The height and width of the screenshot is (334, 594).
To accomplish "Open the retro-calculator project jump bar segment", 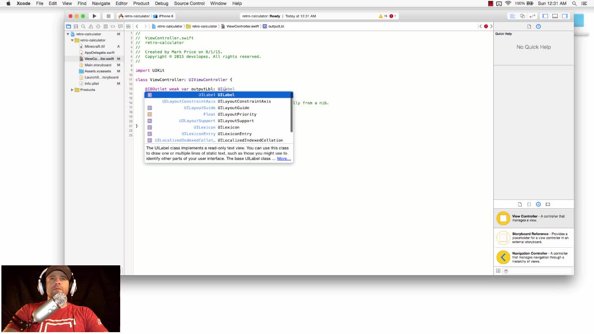I will pyautogui.click(x=167, y=26).
